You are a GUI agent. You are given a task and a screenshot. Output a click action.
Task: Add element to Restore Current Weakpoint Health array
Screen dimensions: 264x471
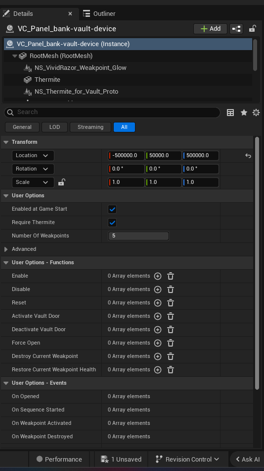point(158,370)
